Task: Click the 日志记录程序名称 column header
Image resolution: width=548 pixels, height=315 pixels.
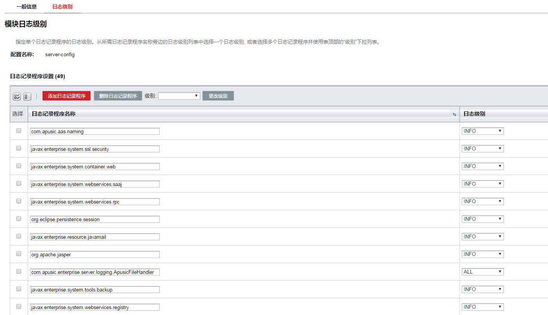Action: click(x=53, y=114)
